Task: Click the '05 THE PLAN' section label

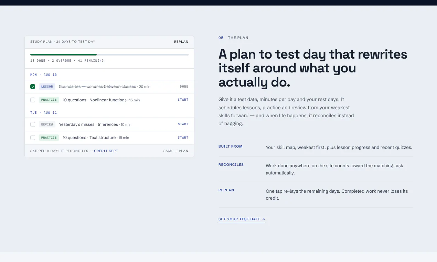Action: coord(233,38)
